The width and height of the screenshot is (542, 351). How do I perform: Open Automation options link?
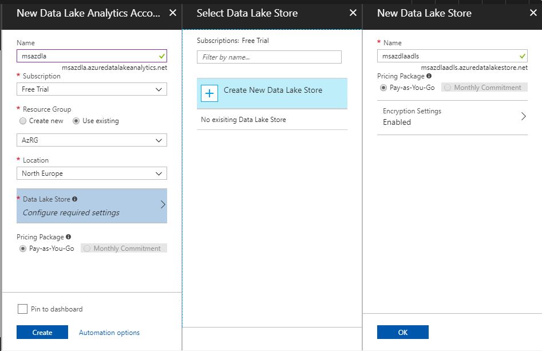click(109, 332)
